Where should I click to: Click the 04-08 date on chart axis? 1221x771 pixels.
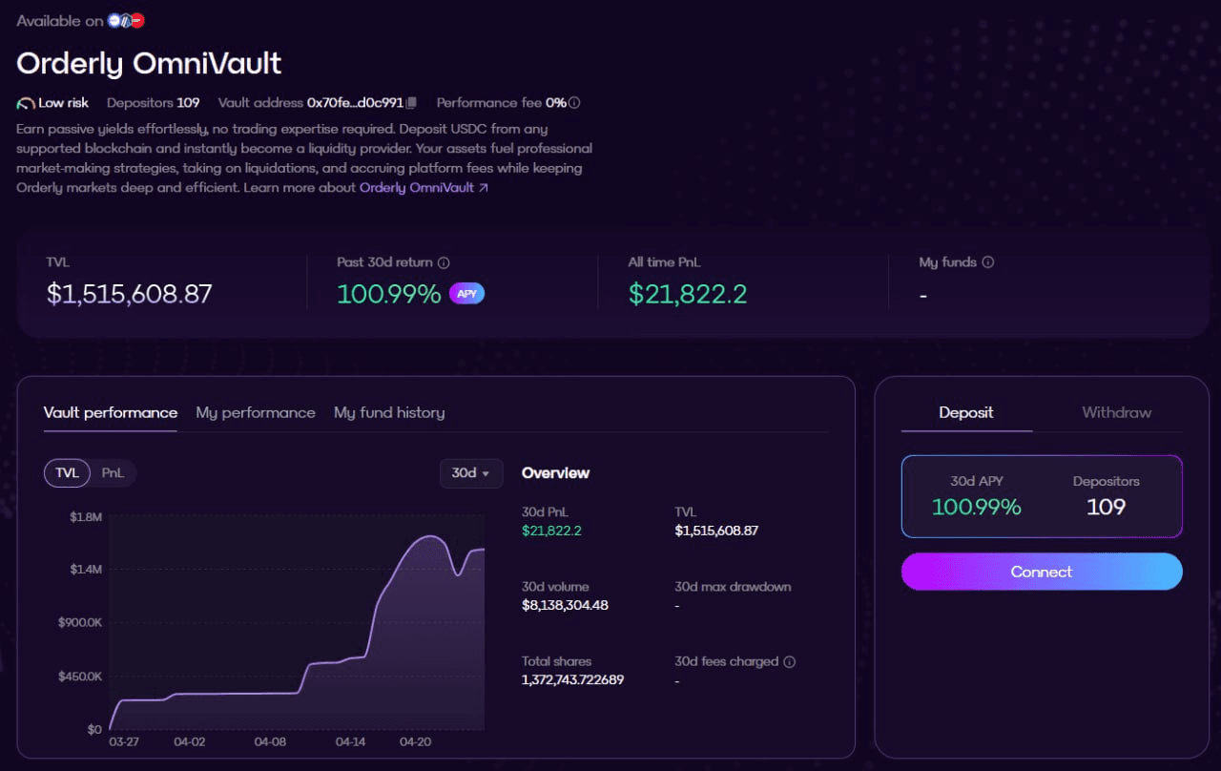click(270, 741)
